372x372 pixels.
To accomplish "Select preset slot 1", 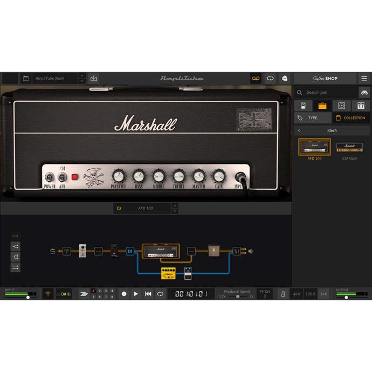I will 93,291.
